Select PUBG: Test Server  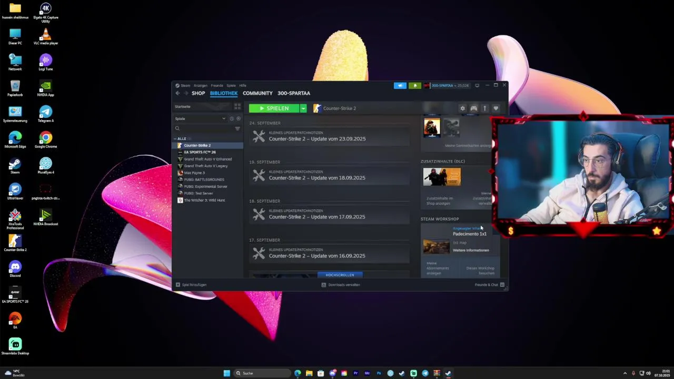click(x=209, y=193)
